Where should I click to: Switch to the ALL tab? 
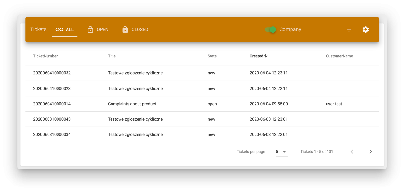tap(65, 29)
